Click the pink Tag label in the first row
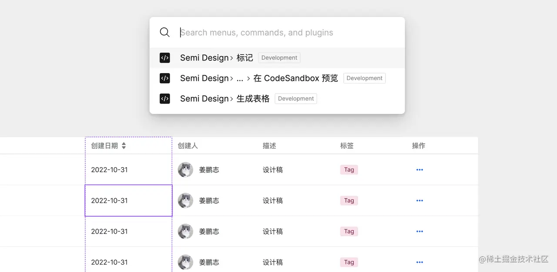 click(x=349, y=170)
